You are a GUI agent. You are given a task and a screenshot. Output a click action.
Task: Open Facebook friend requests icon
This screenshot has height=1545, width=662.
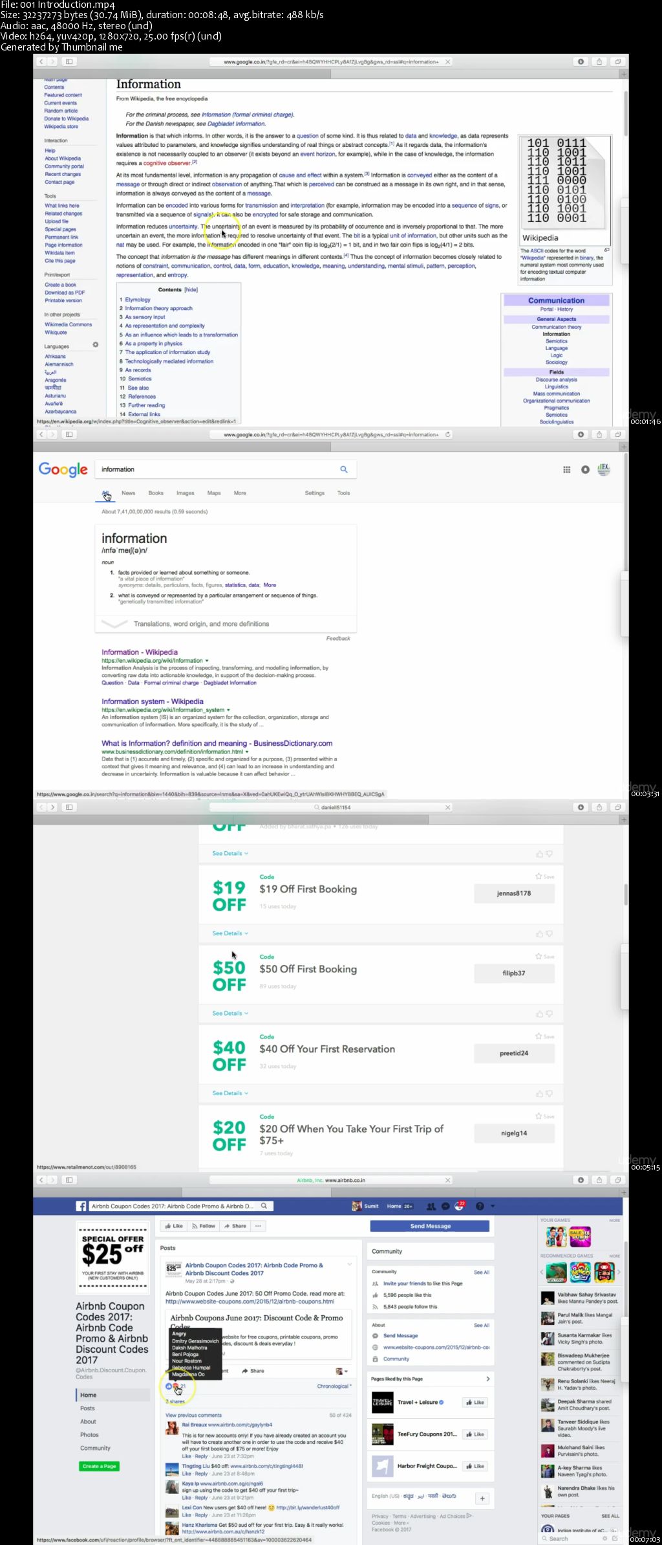431,1206
